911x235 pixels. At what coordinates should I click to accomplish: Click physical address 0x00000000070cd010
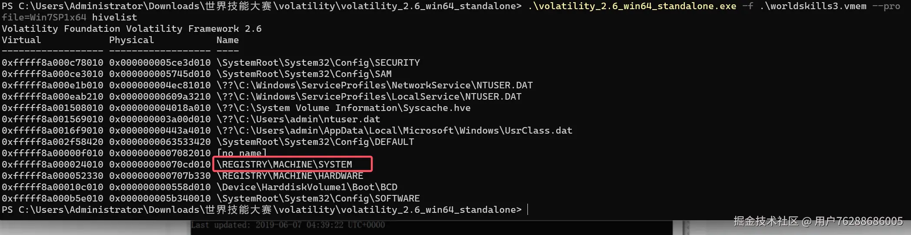point(160,164)
